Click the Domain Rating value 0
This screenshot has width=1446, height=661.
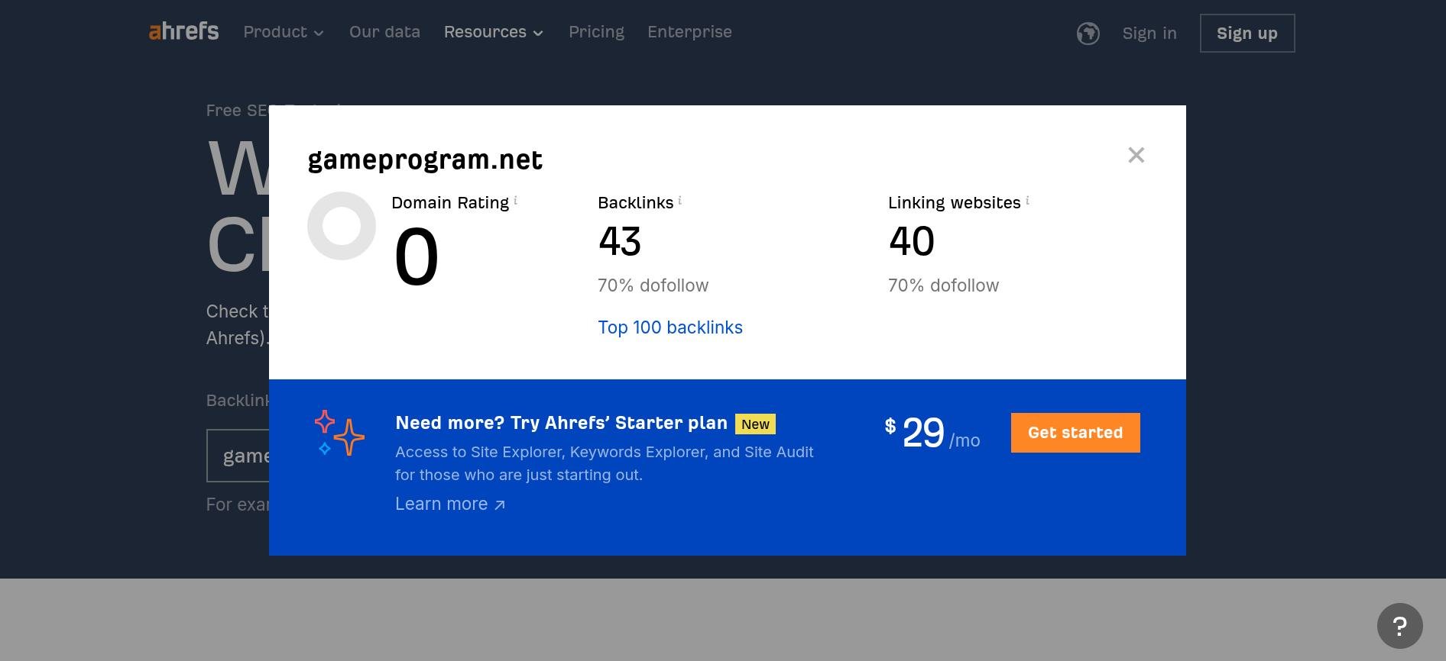coord(417,257)
